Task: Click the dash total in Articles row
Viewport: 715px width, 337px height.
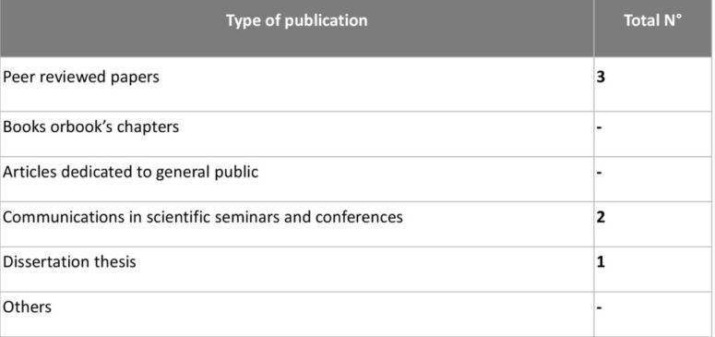Action: [x=599, y=173]
